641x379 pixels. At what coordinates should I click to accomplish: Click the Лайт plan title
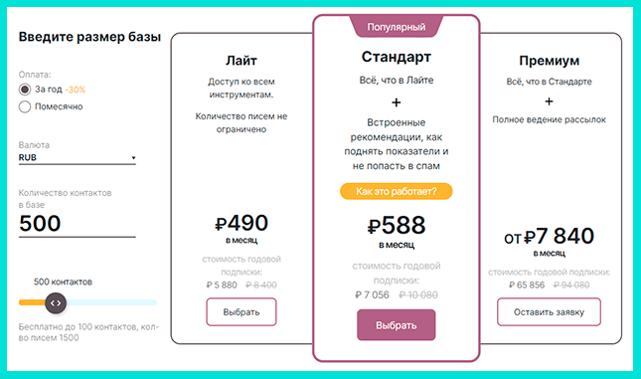(x=241, y=61)
